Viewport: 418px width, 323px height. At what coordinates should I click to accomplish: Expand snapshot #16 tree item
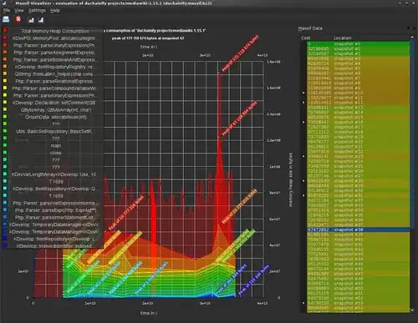click(x=303, y=122)
